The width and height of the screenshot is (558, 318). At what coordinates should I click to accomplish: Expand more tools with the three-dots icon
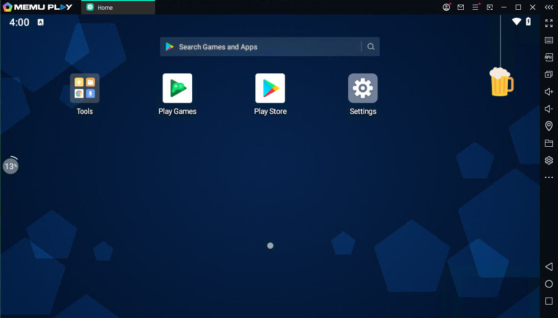pyautogui.click(x=549, y=177)
